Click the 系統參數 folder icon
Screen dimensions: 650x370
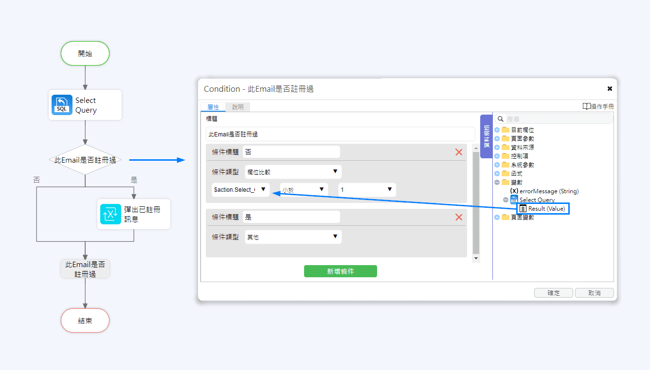pos(506,165)
